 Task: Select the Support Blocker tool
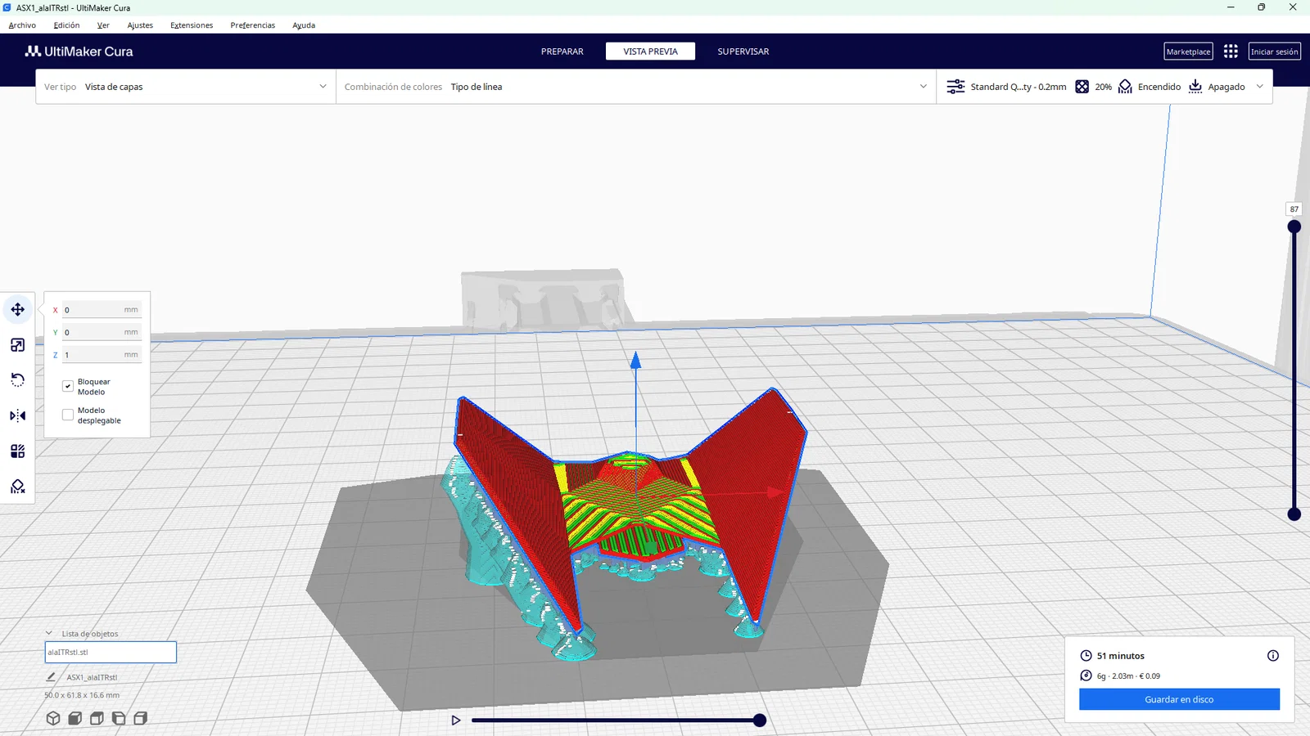click(x=17, y=487)
